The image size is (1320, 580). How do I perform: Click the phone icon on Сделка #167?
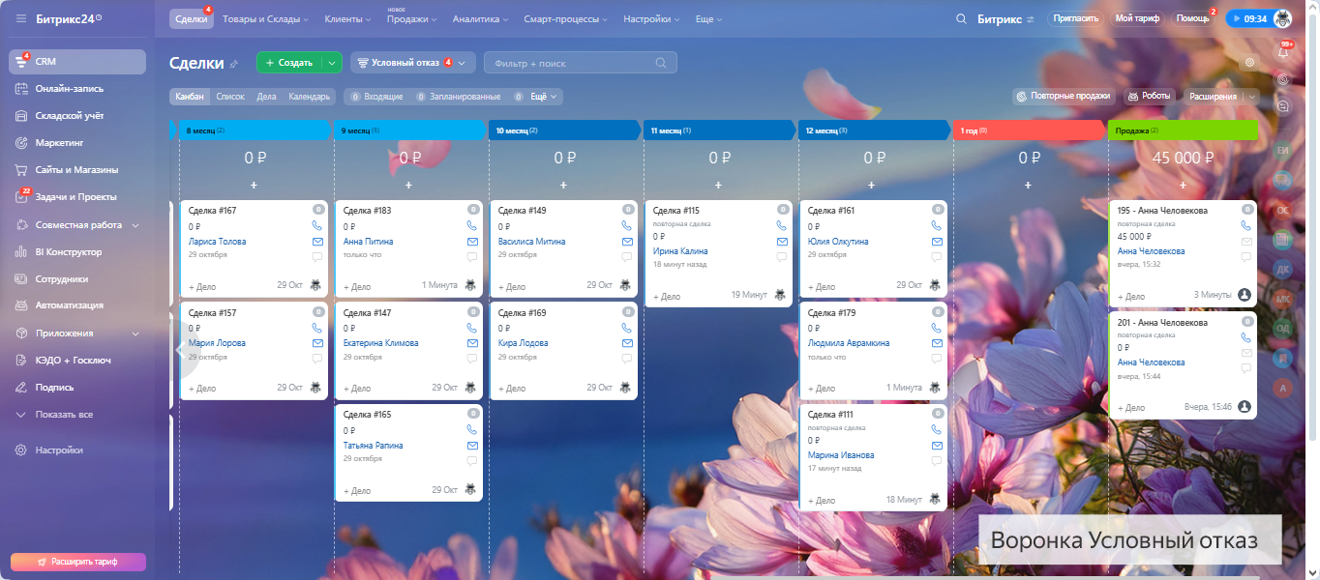[x=316, y=226]
